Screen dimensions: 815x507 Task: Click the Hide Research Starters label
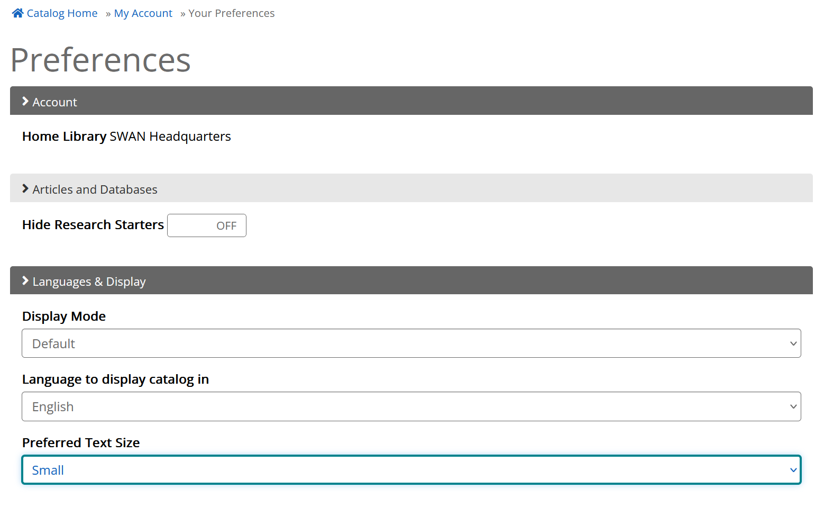[x=93, y=225]
